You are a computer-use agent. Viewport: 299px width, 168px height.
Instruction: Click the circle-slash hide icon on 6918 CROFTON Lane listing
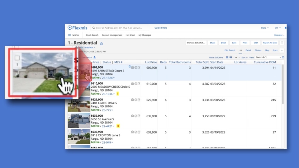coord(136,132)
